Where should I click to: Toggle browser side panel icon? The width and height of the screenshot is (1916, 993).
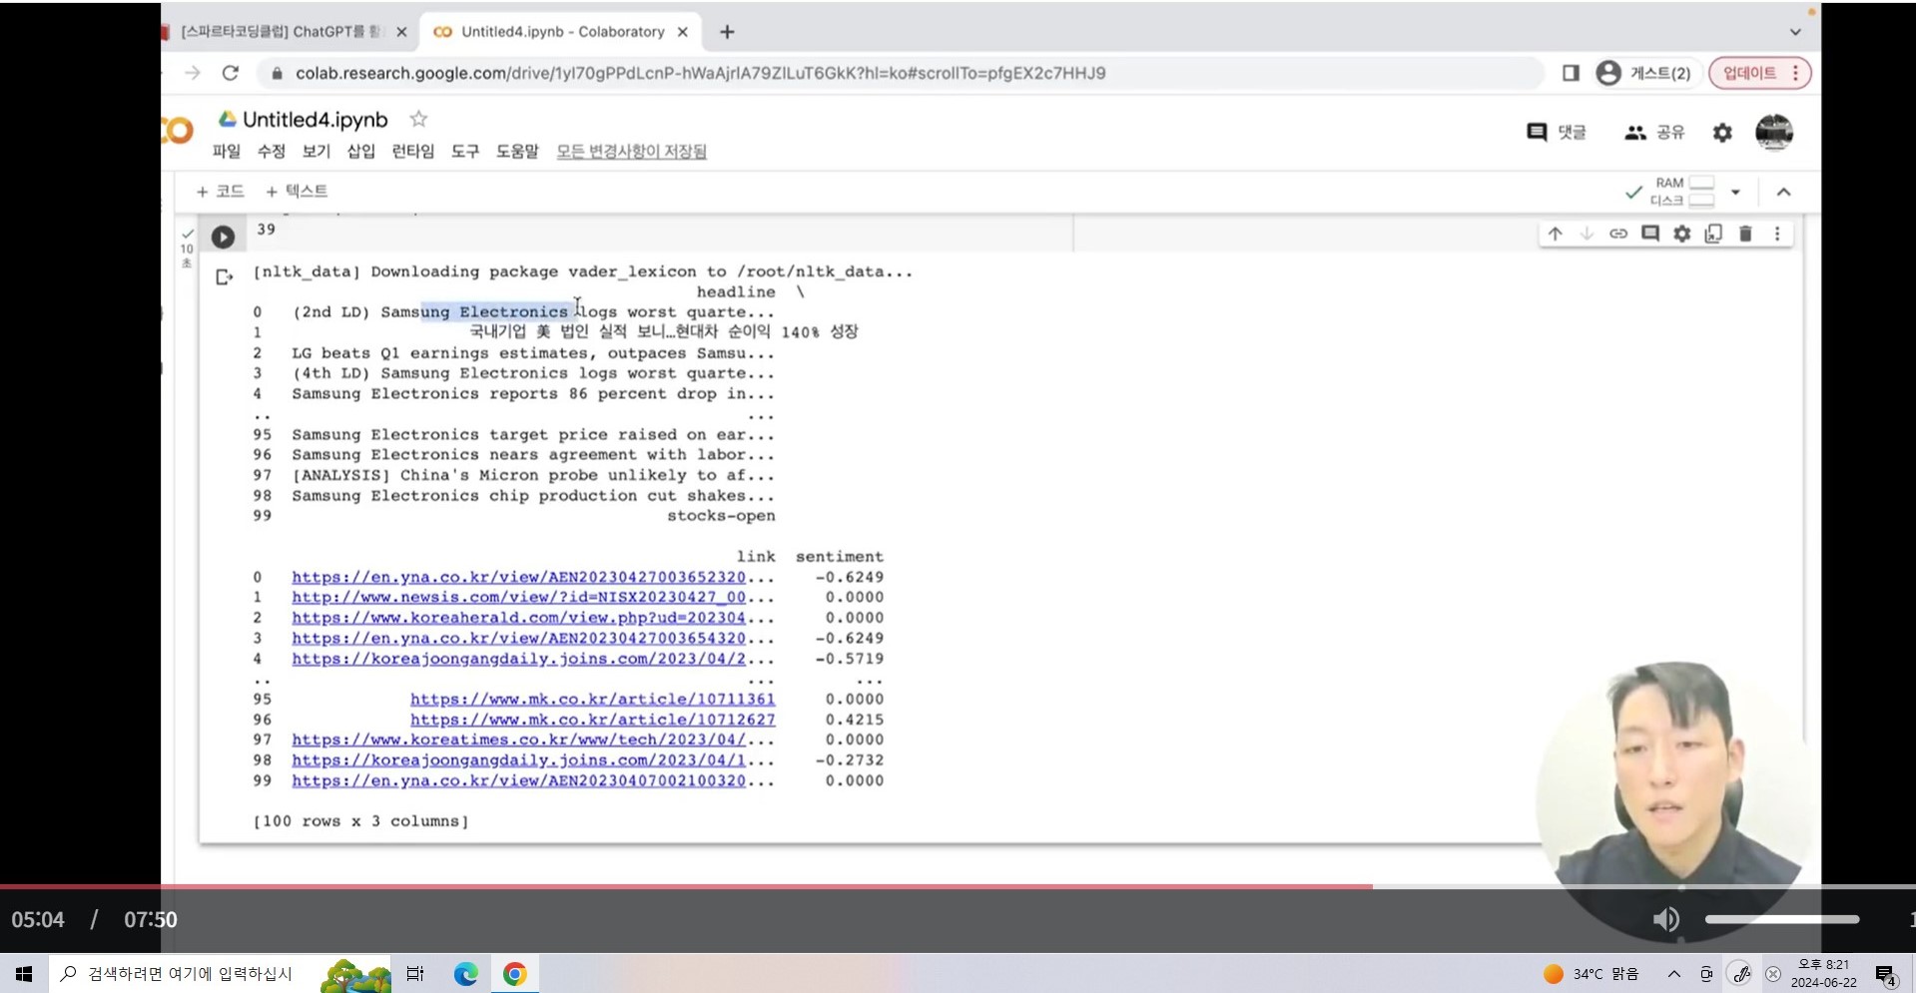click(1571, 73)
